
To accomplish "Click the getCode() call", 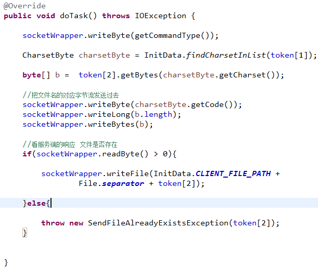I will 214,104.
